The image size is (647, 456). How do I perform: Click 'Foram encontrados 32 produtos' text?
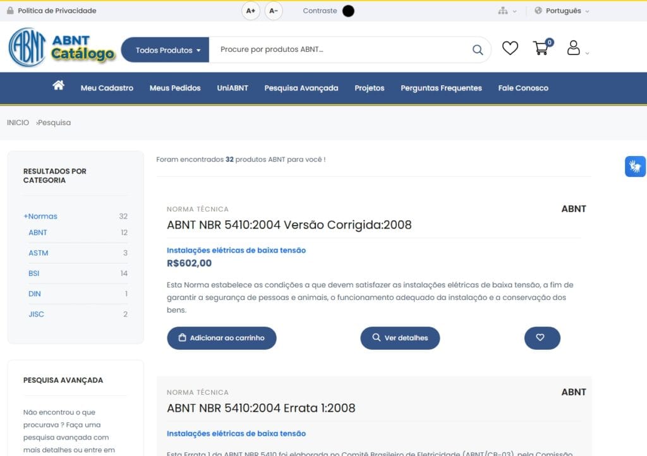click(x=241, y=159)
